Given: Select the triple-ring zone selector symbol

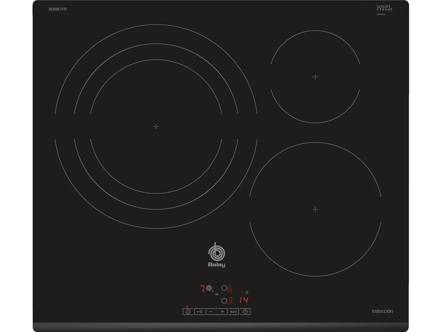Looking at the screenshot, I should (x=209, y=288).
